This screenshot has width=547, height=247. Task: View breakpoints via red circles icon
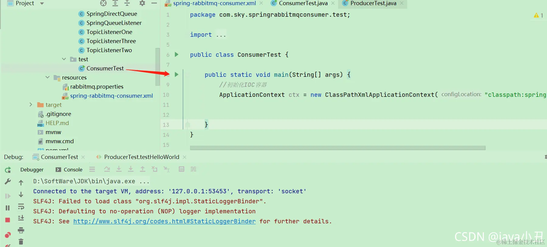tap(8, 235)
